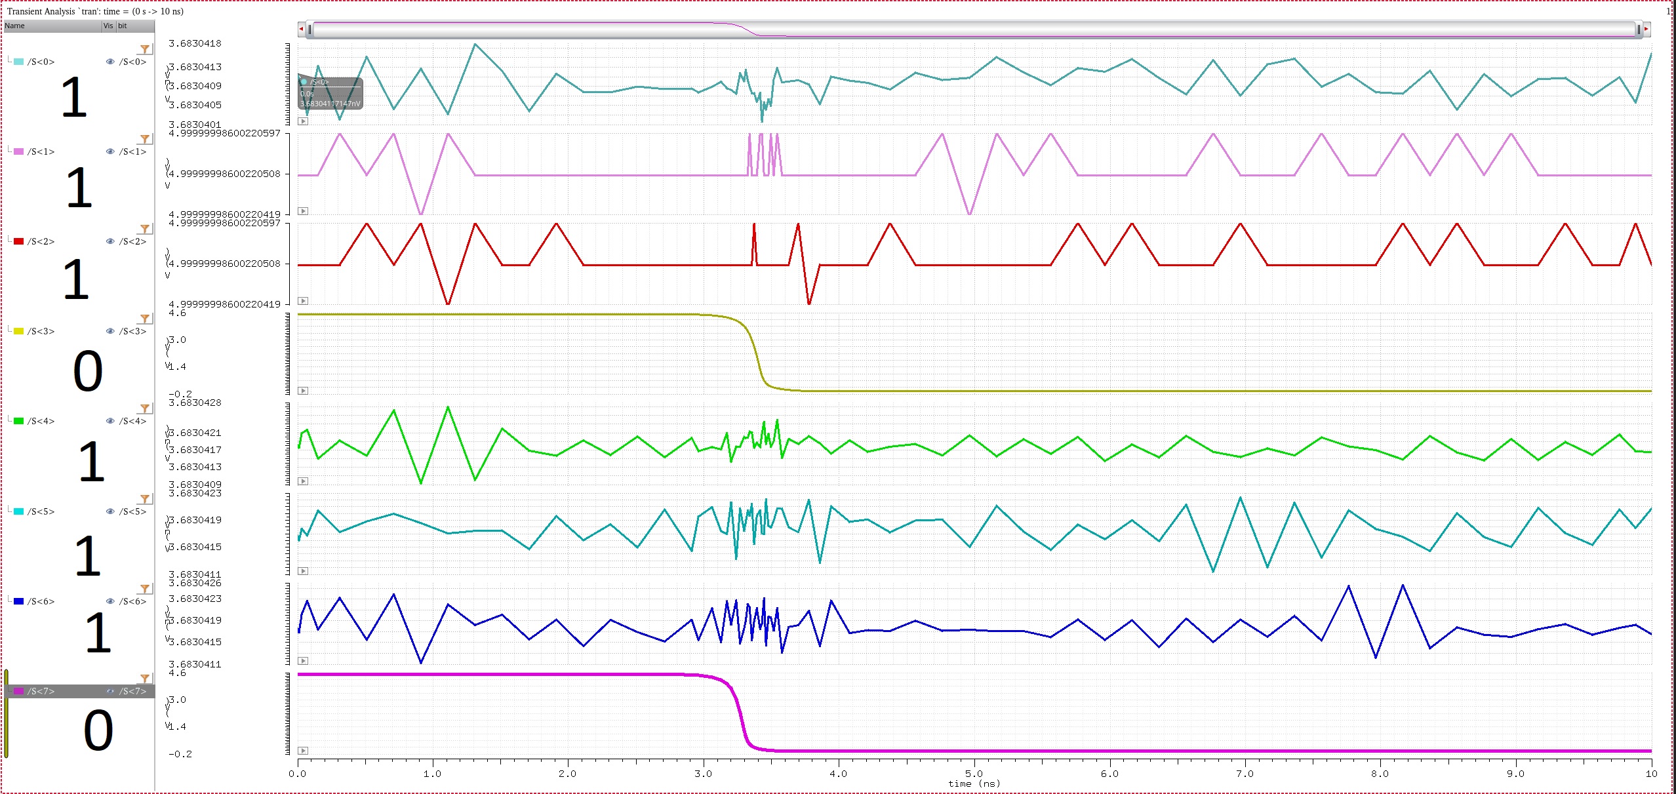The height and width of the screenshot is (794, 1676).
Task: Toggle the /S<7> visibility eye icon
Action: point(110,691)
